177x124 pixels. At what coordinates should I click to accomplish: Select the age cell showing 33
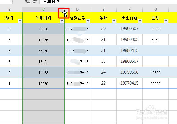[x=103, y=62]
